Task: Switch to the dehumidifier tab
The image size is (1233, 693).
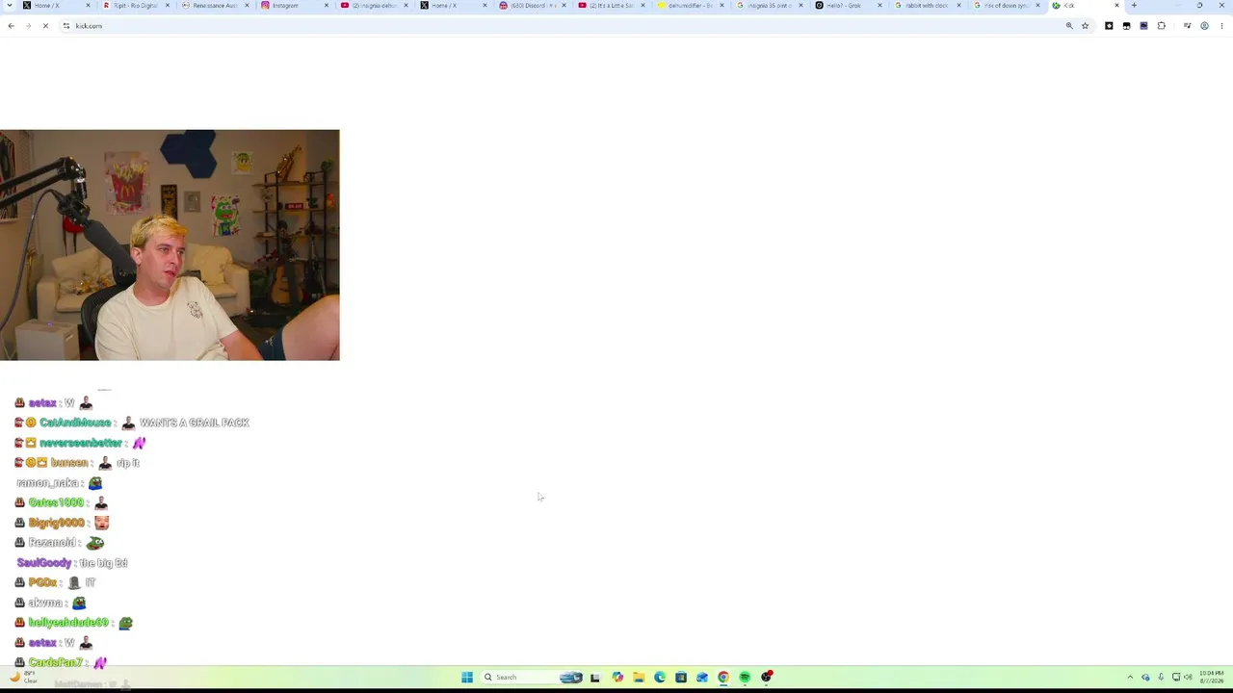Action: coord(690,6)
